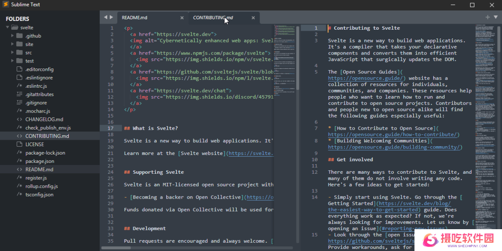Open the building-community guide link
Screen dimensions: 502x251
(394, 147)
